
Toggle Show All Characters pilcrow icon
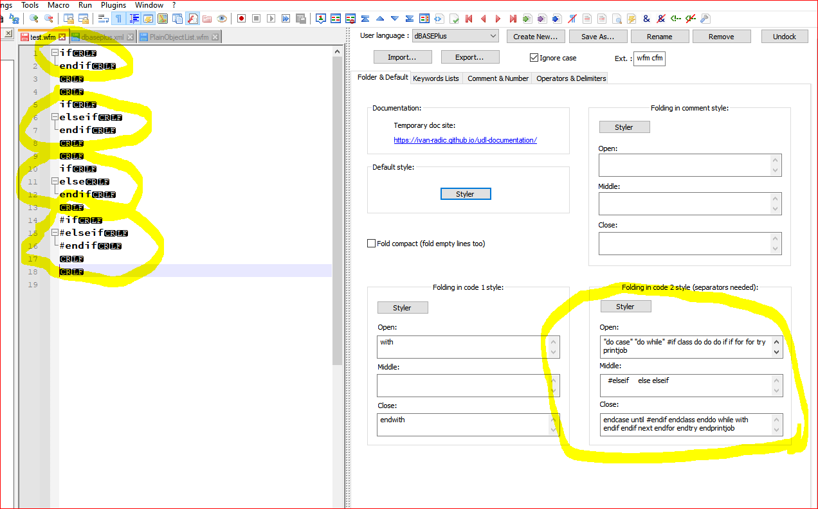119,19
